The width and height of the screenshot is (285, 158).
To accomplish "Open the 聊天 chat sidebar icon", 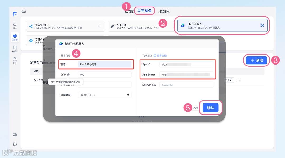I will [x=15, y=26].
